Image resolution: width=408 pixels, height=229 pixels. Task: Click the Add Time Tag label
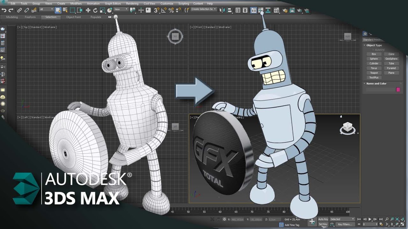292,225
